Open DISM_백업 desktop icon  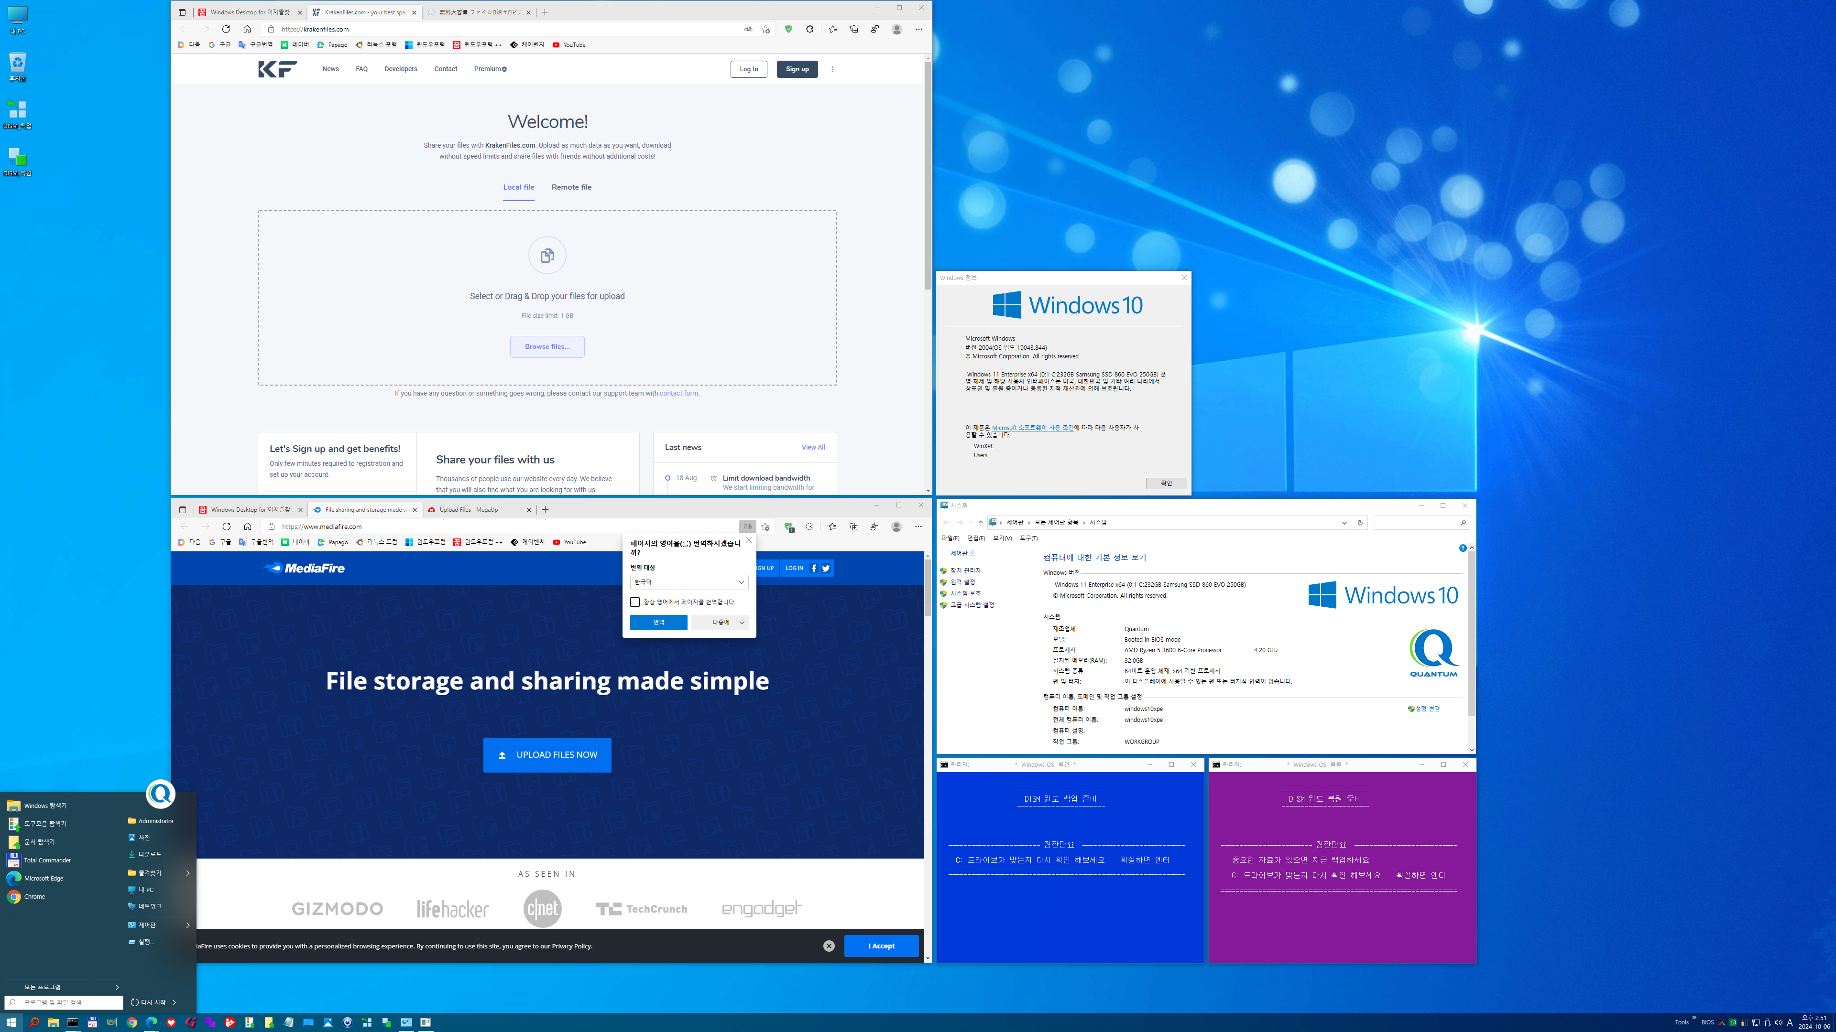17,115
